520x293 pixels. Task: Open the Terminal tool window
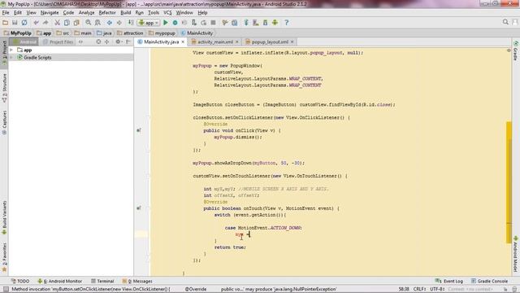point(102,281)
